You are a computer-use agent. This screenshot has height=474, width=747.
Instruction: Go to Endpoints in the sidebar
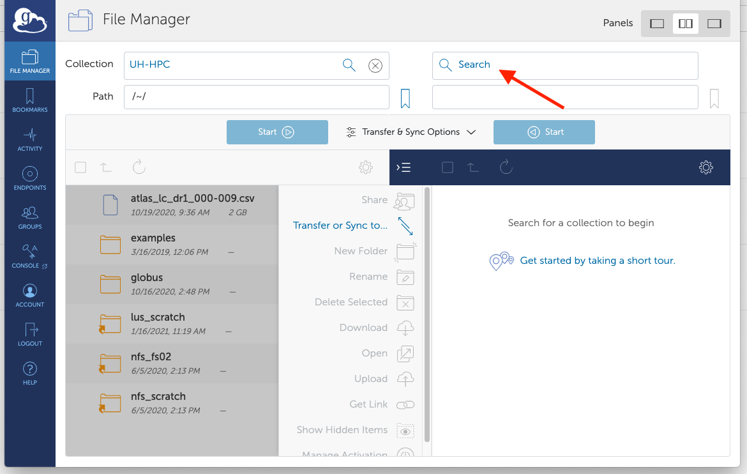[x=30, y=178]
